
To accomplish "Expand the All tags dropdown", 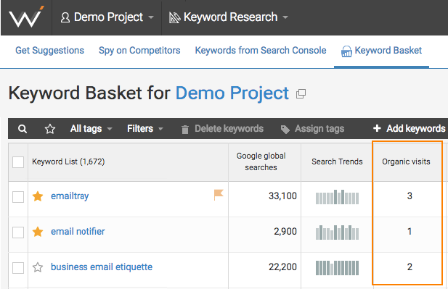I will coord(91,129).
